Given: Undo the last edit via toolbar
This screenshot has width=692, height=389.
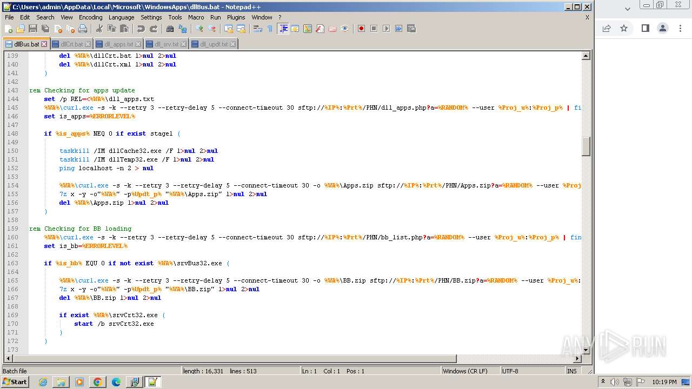Looking at the screenshot, I should [x=141, y=29].
